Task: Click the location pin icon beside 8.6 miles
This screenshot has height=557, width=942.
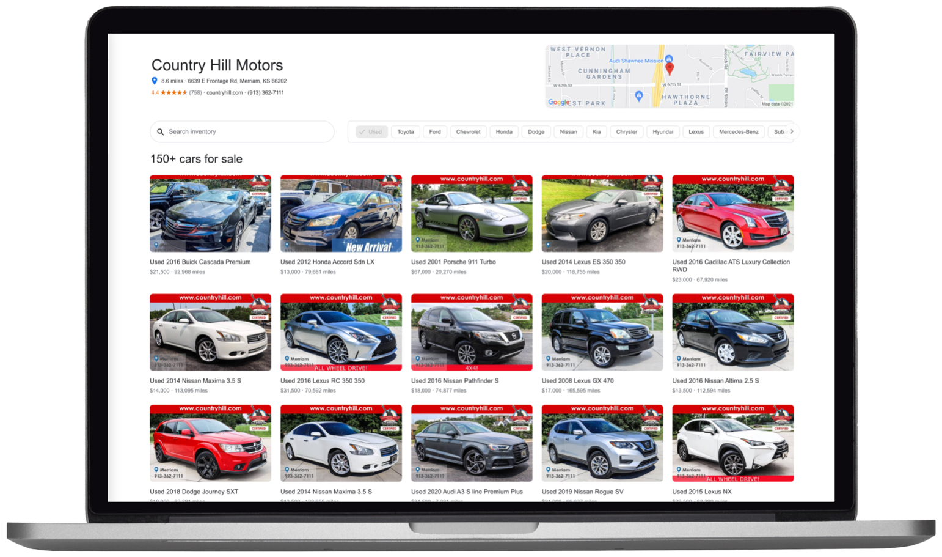Action: tap(155, 81)
